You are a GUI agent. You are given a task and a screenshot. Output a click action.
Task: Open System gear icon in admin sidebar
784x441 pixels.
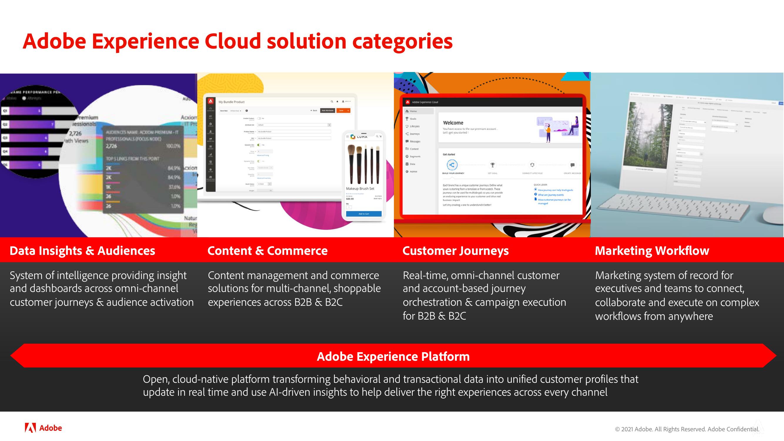click(x=210, y=170)
